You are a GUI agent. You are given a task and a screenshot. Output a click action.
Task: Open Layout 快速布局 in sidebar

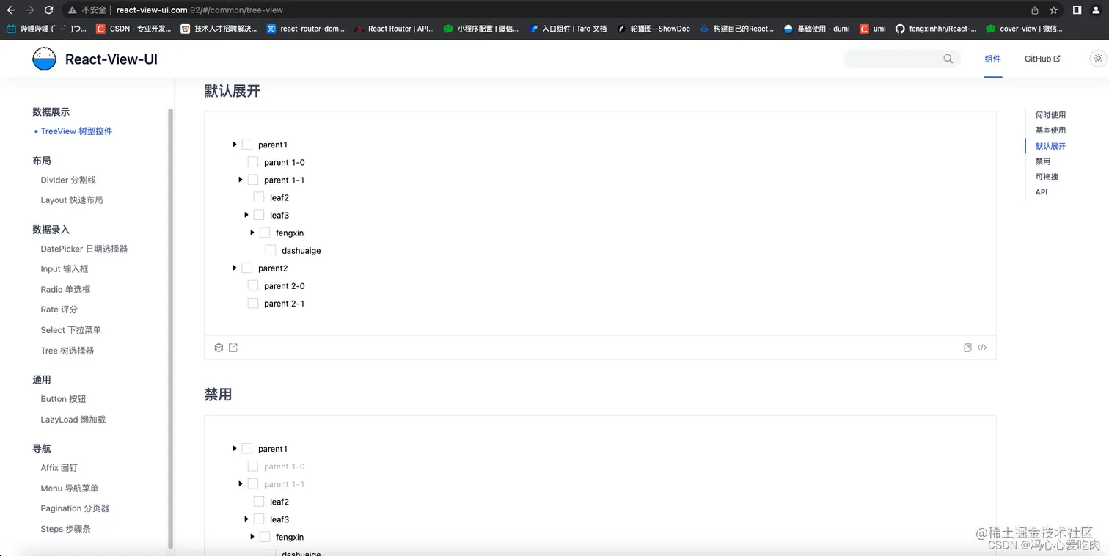click(x=72, y=200)
